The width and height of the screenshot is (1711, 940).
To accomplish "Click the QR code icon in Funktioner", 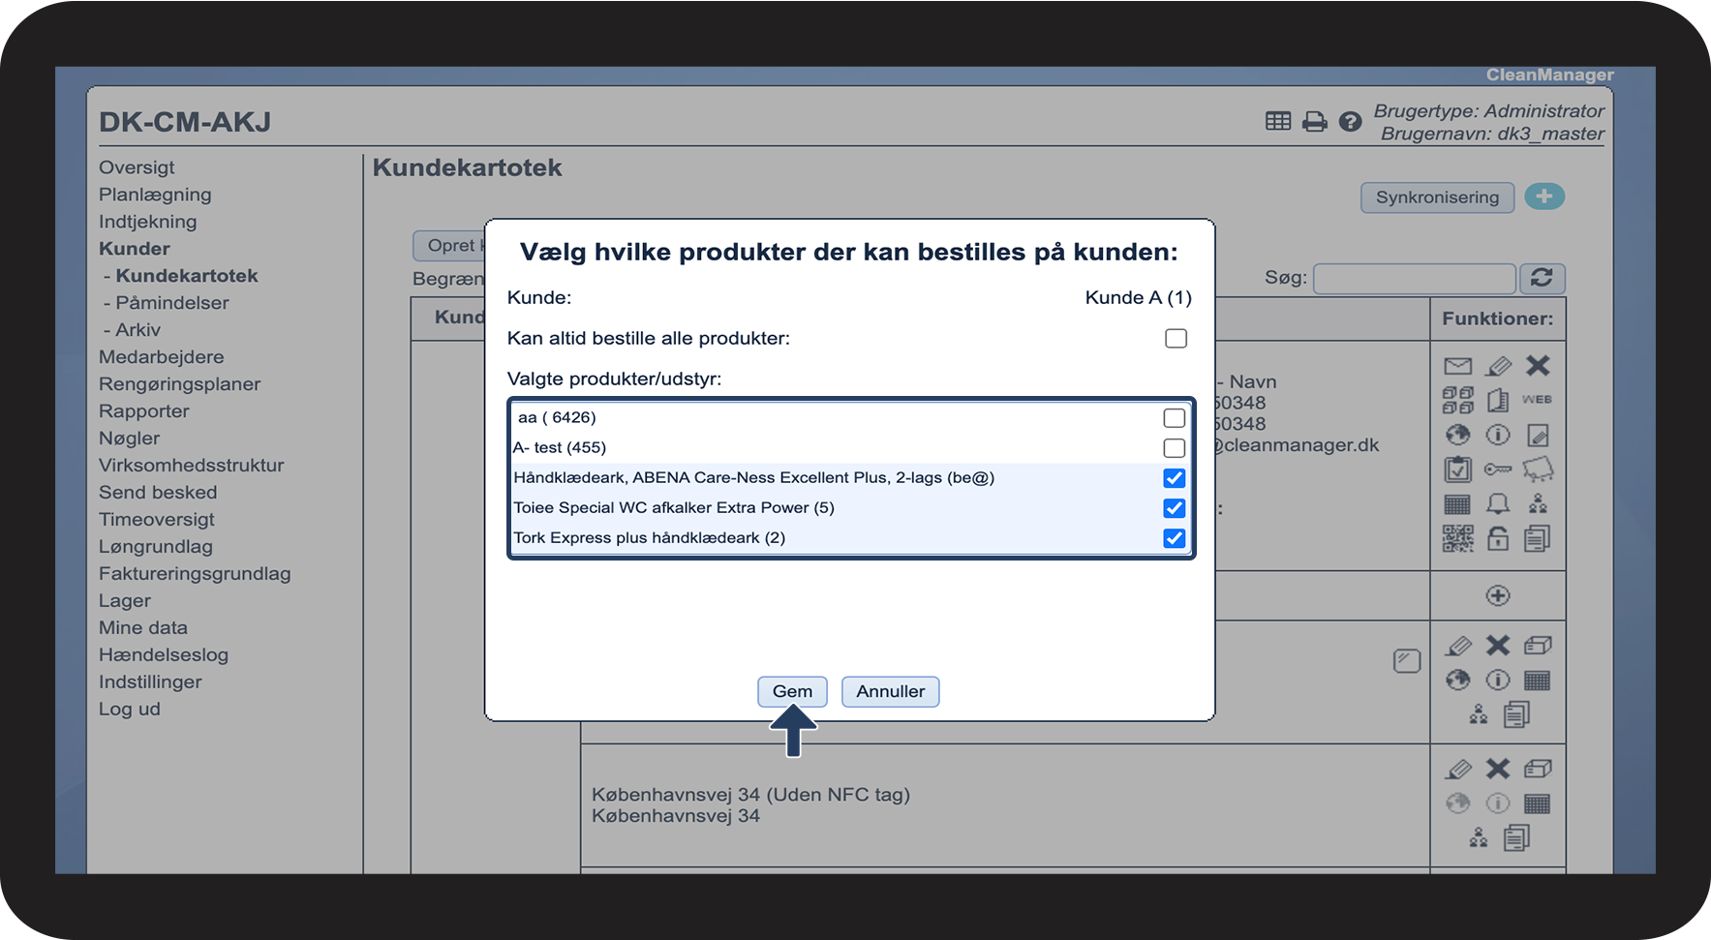I will 1457,538.
